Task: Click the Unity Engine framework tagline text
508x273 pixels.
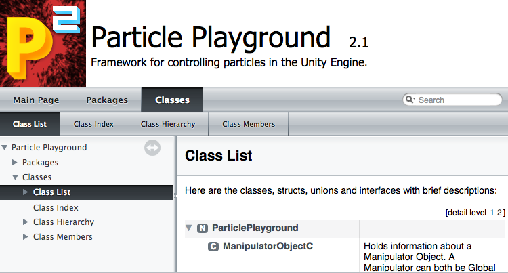Action: click(229, 62)
